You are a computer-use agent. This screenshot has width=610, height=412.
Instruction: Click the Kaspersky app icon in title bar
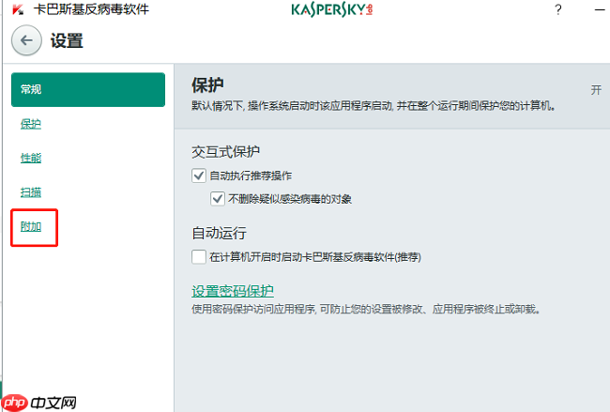pos(18,9)
